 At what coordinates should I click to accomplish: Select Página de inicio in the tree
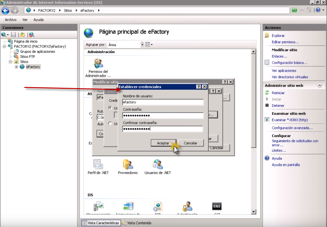[26, 41]
